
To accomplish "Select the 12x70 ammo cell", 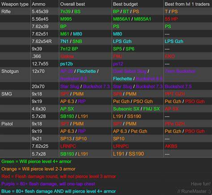I will pyautogui.click(x=38, y=71).
